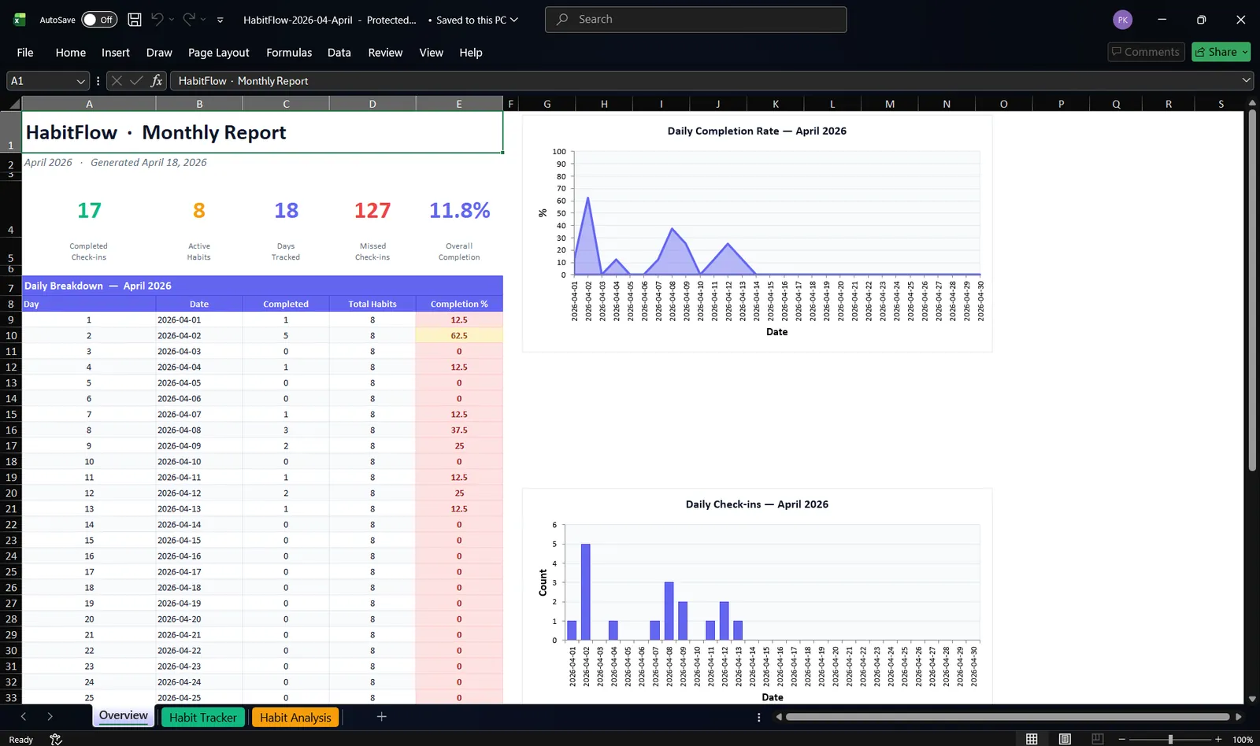
Task: Open the accessibility checker status bar icon
Action: coord(55,739)
